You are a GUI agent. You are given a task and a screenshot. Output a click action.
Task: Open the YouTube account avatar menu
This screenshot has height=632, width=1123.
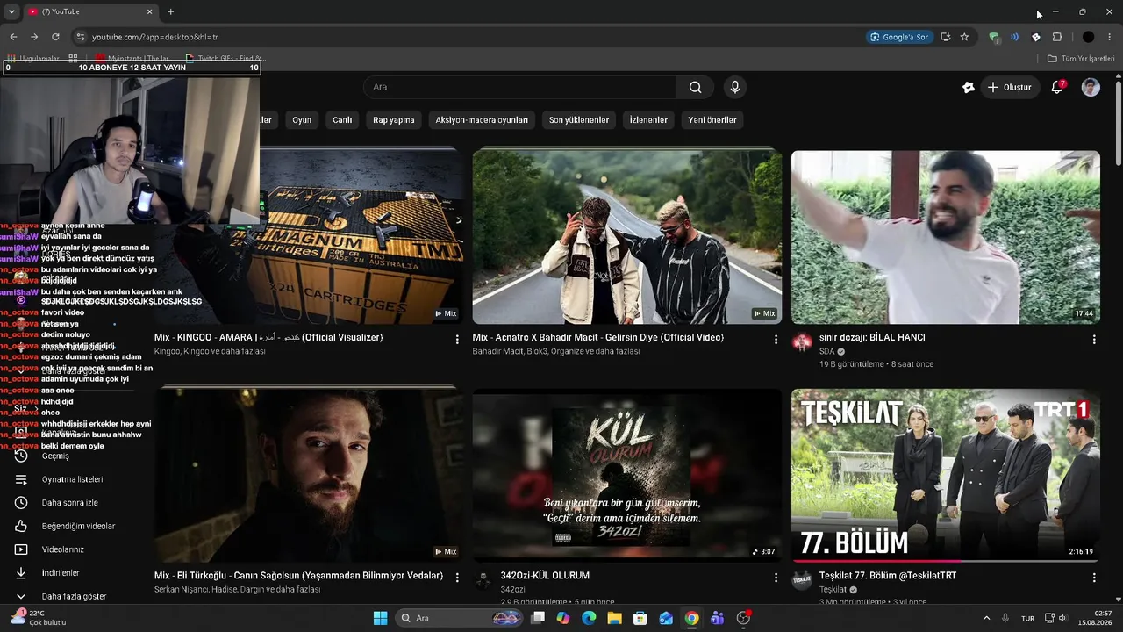[x=1091, y=87]
